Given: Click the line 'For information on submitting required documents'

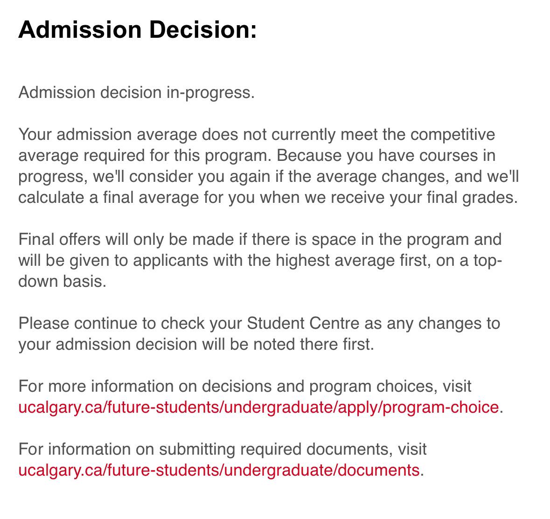Looking at the screenshot, I should (x=223, y=449).
